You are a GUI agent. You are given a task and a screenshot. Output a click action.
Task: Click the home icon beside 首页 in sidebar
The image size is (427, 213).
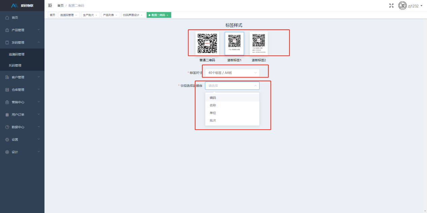(7, 18)
